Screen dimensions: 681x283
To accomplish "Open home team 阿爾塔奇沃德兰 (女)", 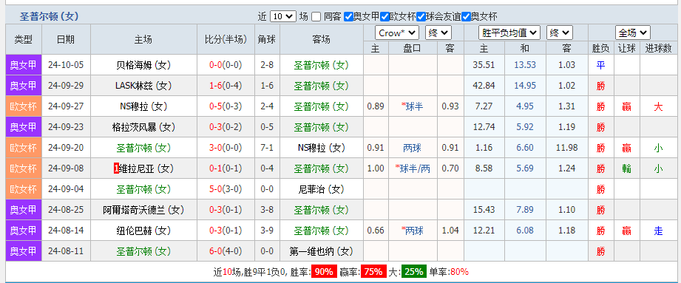I will coord(143,210).
